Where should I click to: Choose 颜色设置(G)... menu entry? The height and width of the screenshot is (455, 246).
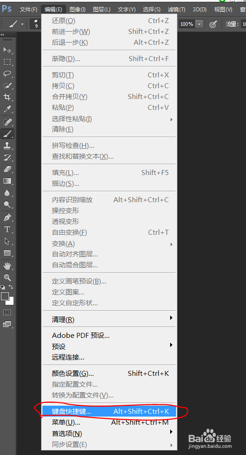click(109, 373)
